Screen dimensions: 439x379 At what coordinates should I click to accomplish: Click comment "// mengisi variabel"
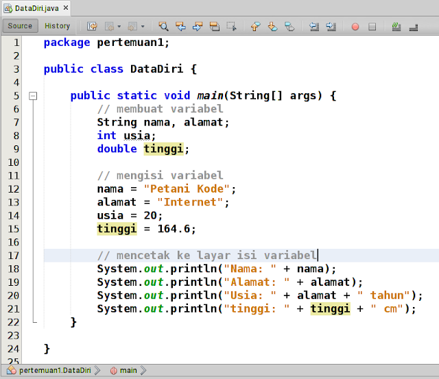click(160, 175)
